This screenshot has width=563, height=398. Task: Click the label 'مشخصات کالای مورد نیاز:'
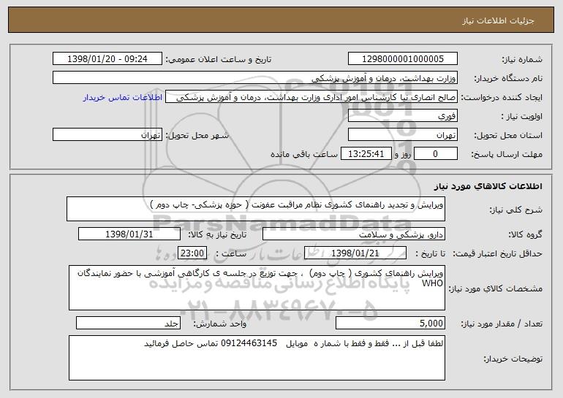496,288
